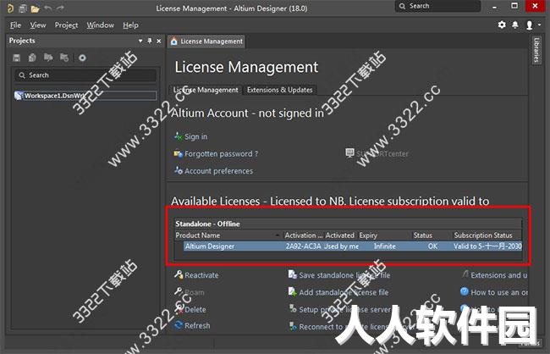Click the Save standalone license file icon
The image size is (550, 354).
click(292, 274)
